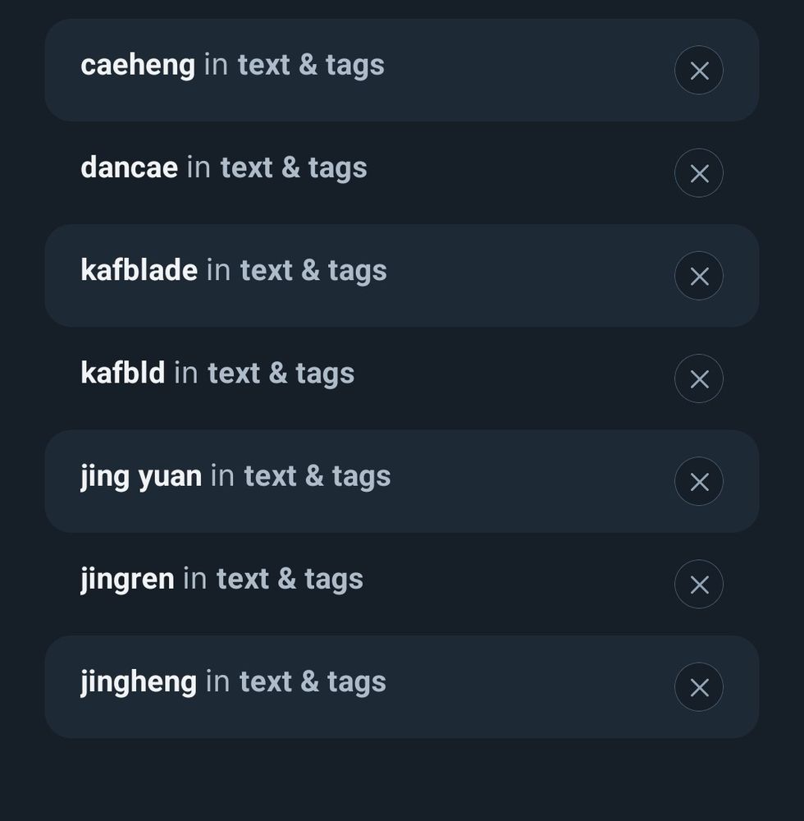Select the jingheng keyword
This screenshot has height=821, width=804.
(139, 683)
